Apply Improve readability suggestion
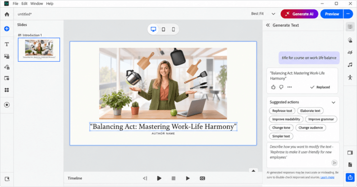This screenshot has height=187, width=357. 286,119
